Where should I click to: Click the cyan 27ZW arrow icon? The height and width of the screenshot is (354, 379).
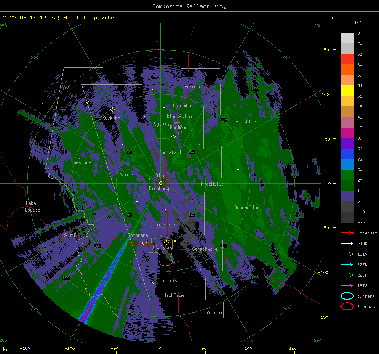[347, 265]
